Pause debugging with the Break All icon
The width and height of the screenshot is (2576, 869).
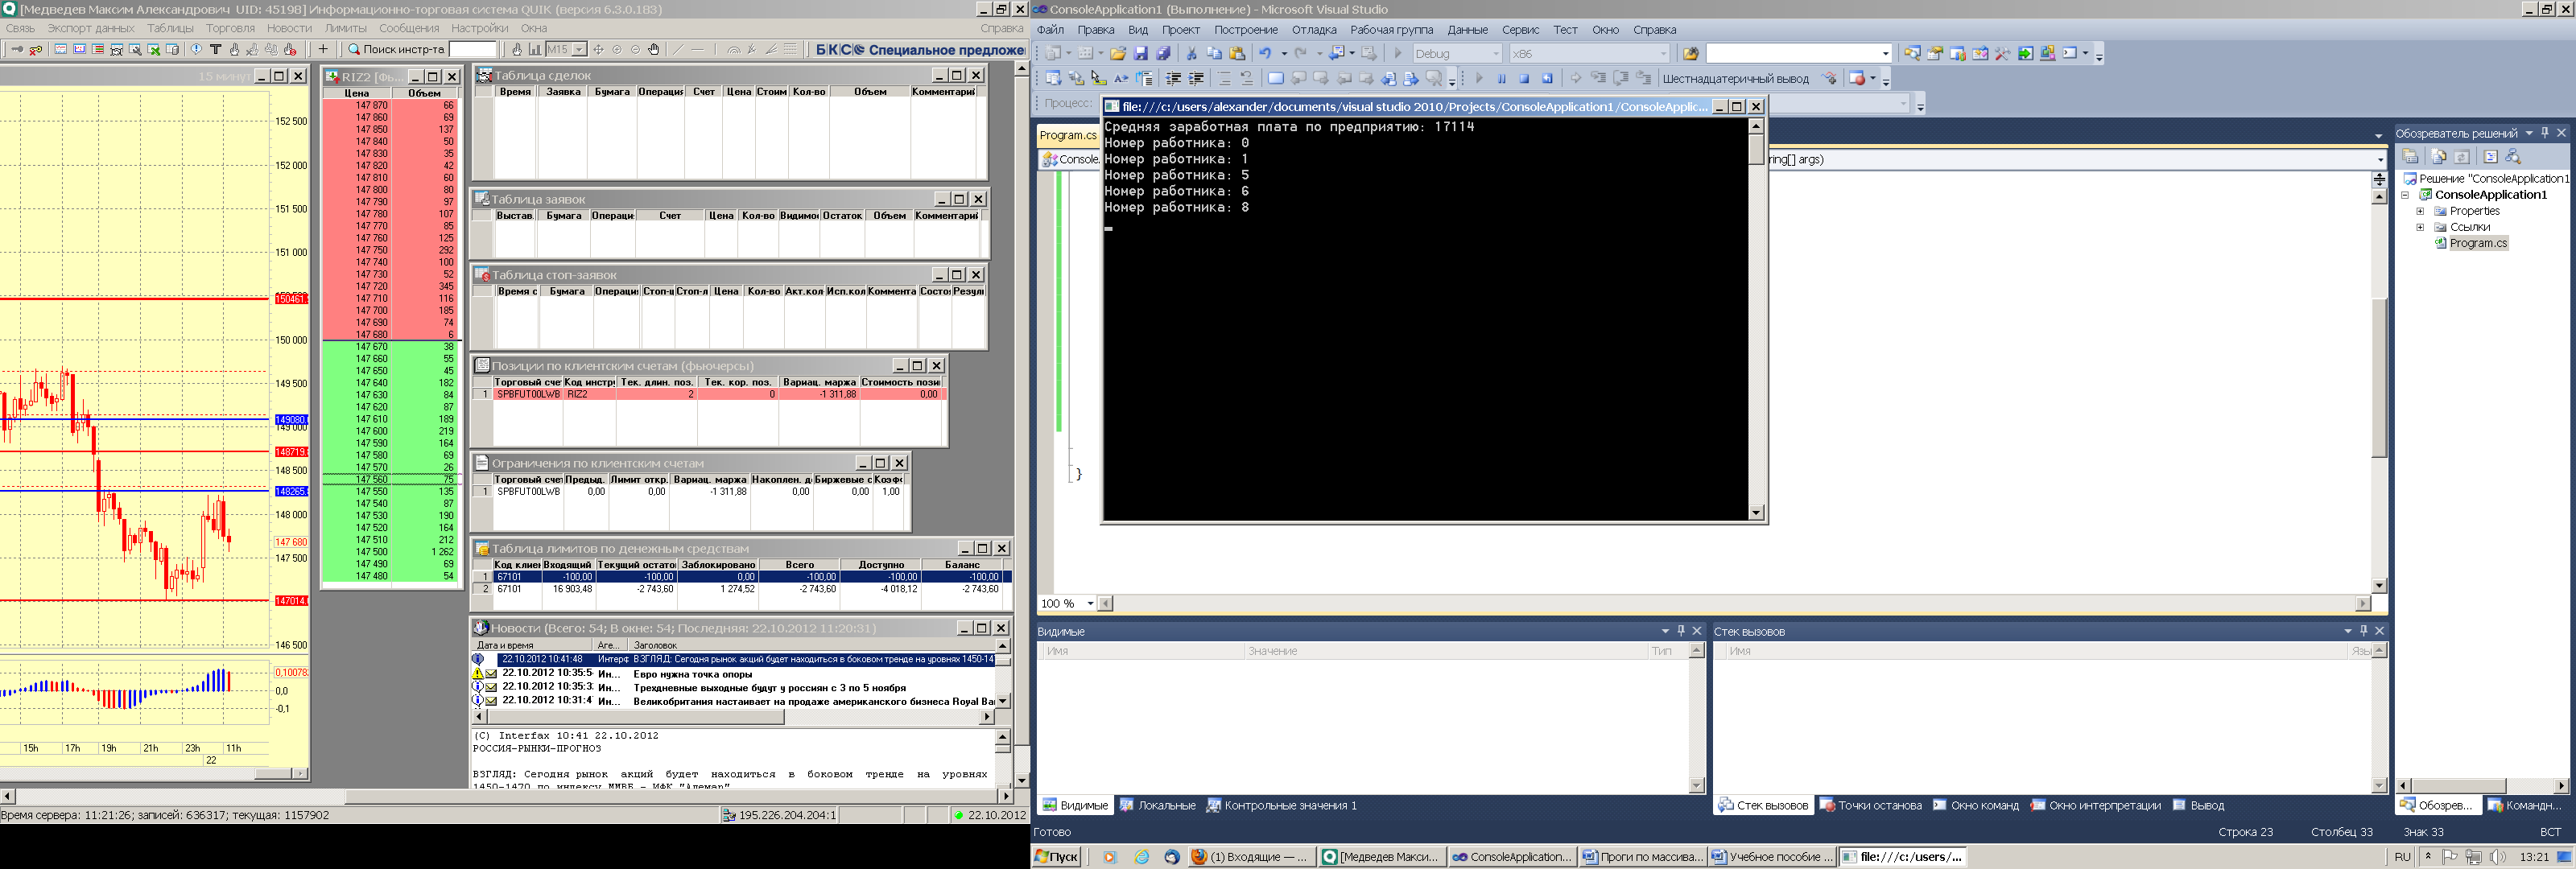tap(1501, 79)
